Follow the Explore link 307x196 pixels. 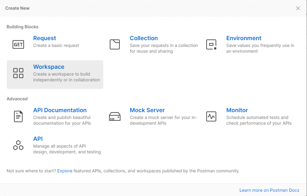pos(65,171)
